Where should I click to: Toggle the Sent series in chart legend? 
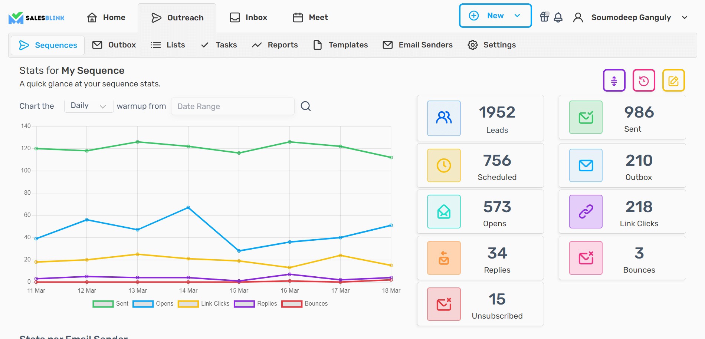tap(111, 304)
